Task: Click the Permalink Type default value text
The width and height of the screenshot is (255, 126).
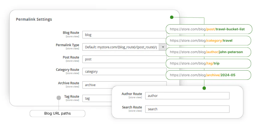Action: tap(120, 47)
